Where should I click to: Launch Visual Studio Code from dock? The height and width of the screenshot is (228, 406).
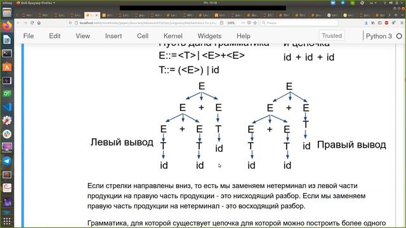pos(7,107)
